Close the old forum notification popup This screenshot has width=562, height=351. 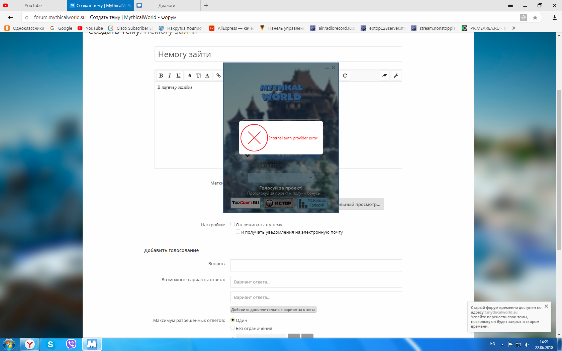tap(546, 306)
